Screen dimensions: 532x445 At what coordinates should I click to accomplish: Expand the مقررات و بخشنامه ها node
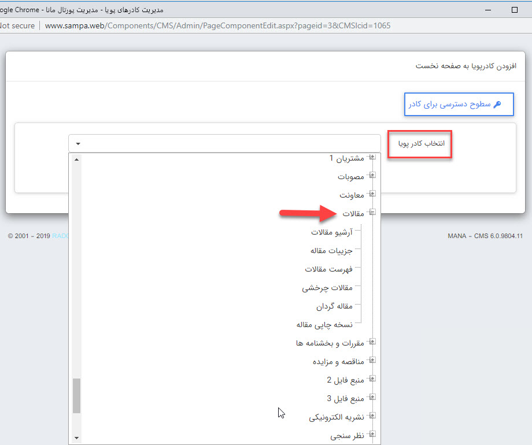372,342
